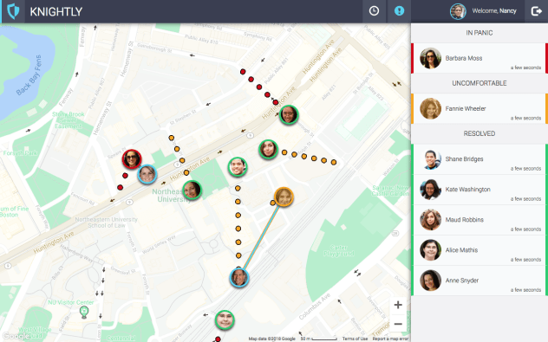Click the Google logo on the map
The image size is (548, 342).
click(15, 336)
